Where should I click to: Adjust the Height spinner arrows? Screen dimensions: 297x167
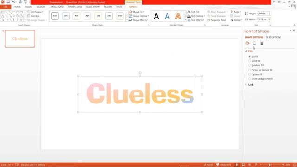tap(270, 13)
